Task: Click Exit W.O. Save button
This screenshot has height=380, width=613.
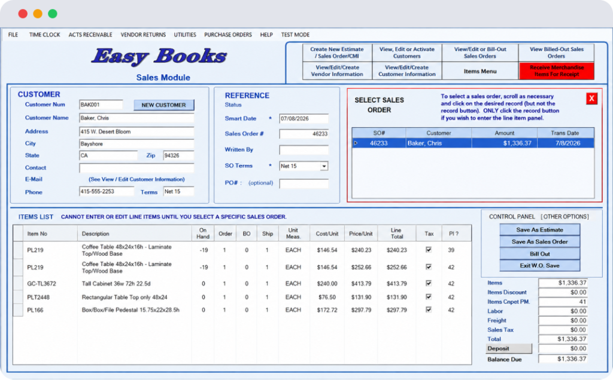Action: coord(539,266)
